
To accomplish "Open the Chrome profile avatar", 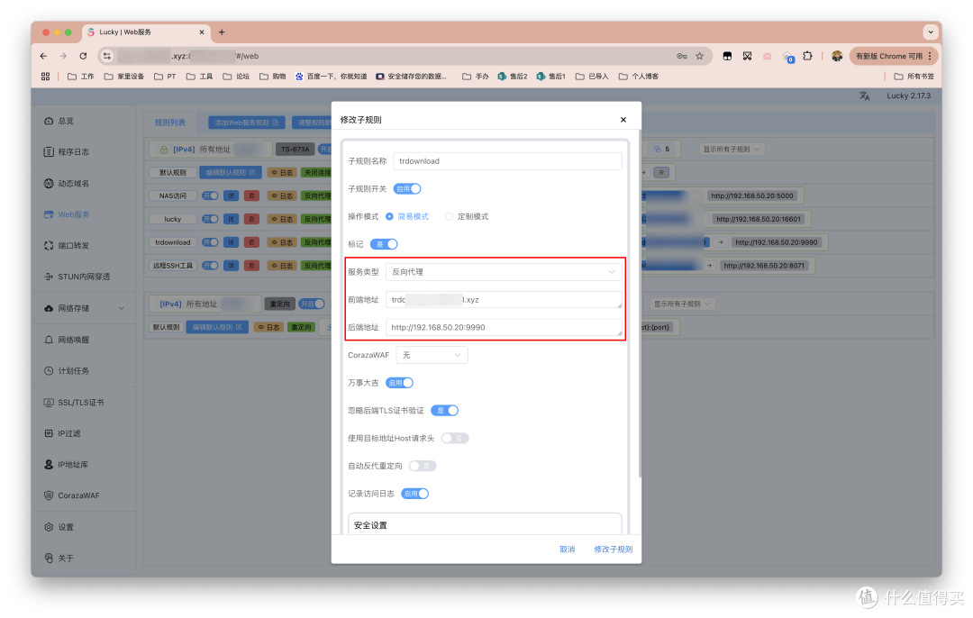I will point(836,56).
